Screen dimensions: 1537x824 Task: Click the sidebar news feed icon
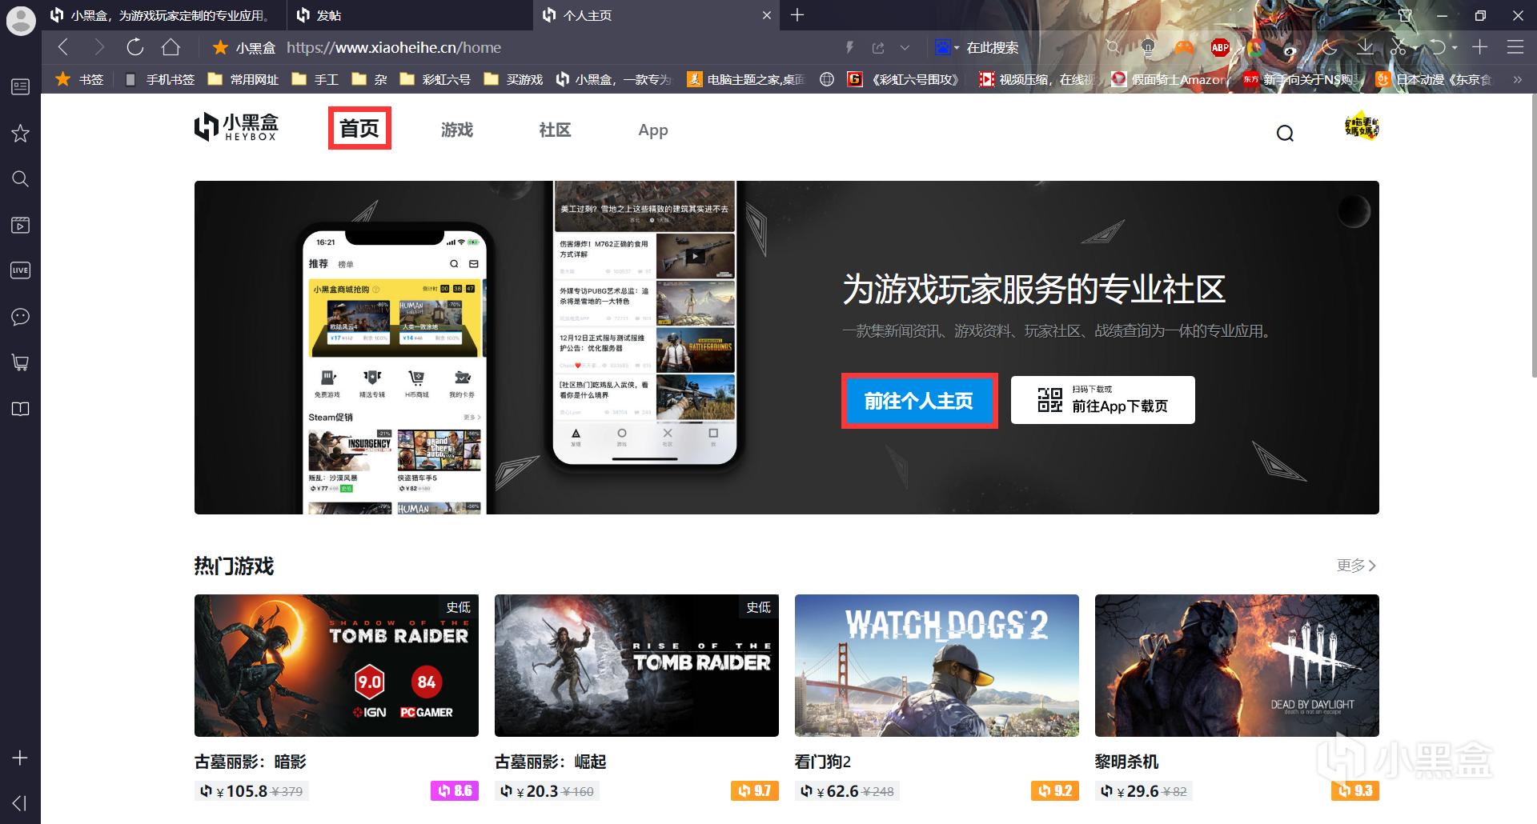point(20,86)
